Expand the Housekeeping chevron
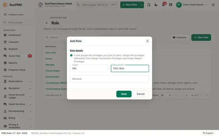The width and height of the screenshot is (219, 136). pos(30,112)
